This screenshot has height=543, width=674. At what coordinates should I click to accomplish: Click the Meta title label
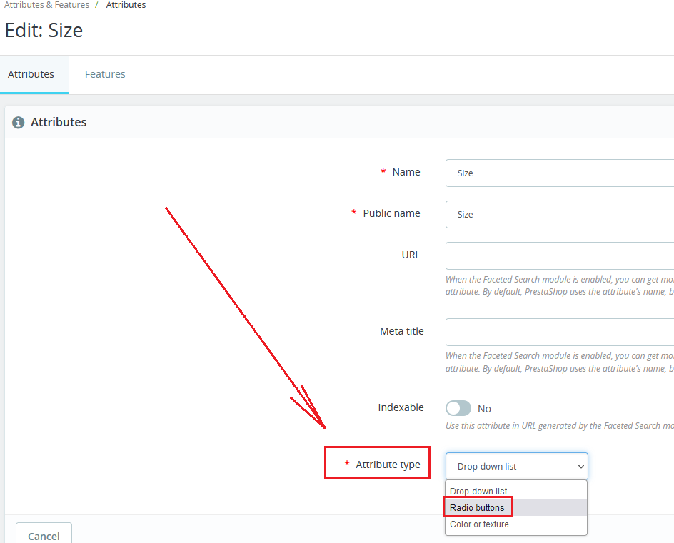tap(401, 331)
